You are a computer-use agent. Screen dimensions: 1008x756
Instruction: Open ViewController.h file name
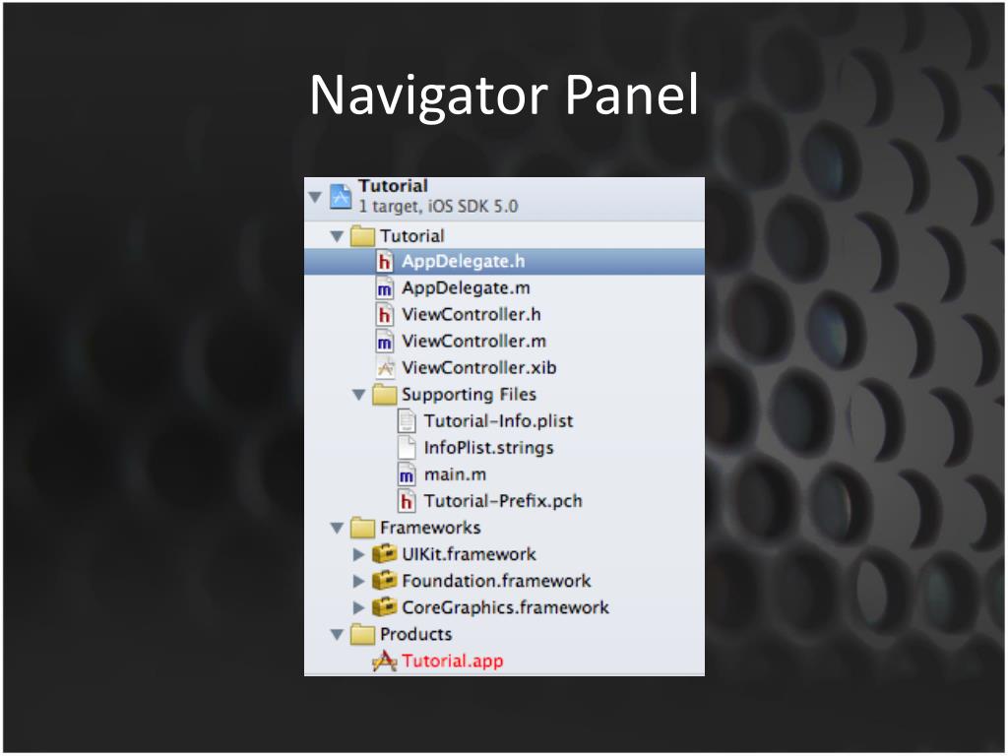click(472, 315)
